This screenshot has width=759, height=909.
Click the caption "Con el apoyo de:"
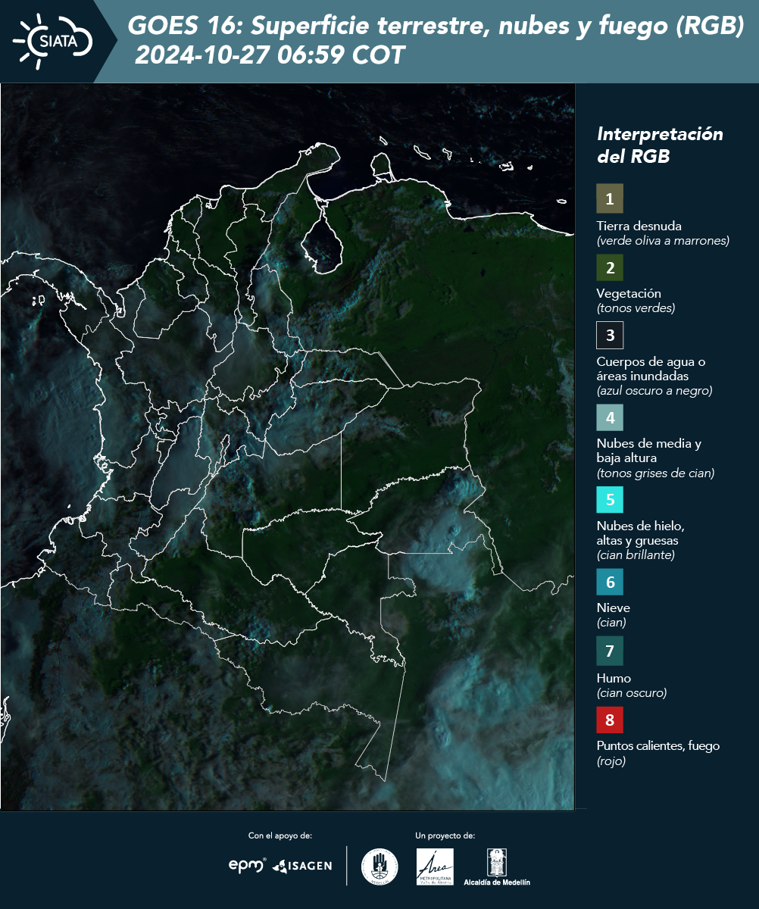(x=280, y=836)
